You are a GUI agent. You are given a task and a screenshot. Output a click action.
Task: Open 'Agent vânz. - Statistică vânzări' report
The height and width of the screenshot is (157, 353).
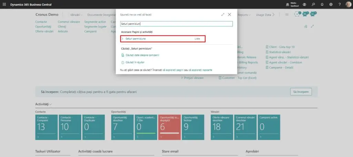pos(289,57)
